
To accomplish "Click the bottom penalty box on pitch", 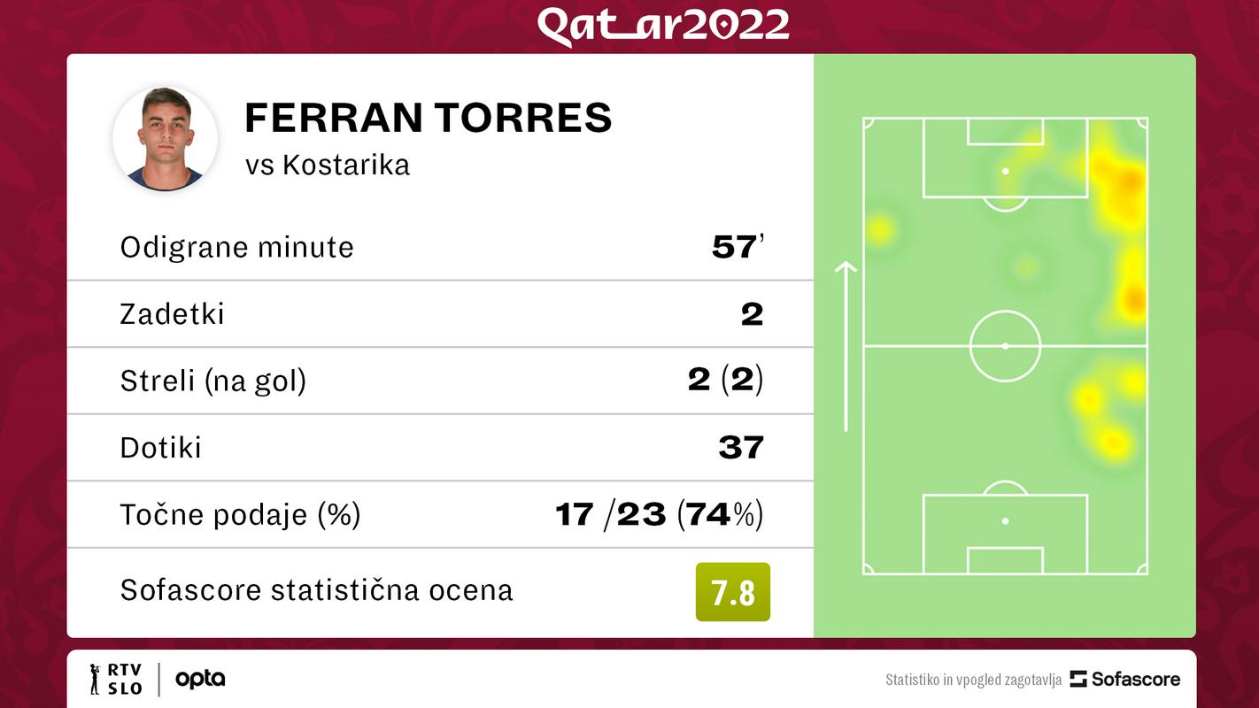I will pos(1005,534).
